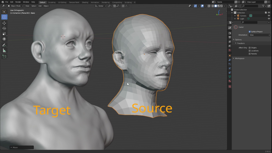Choose the Add Cube tool
The image size is (272, 153).
[4, 57]
